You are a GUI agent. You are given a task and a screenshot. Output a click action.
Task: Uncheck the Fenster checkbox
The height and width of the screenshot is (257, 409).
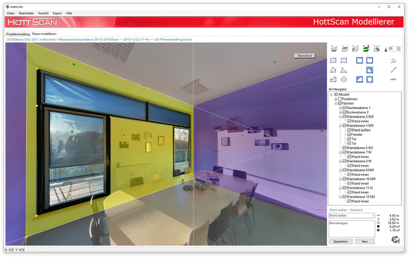coord(348,135)
